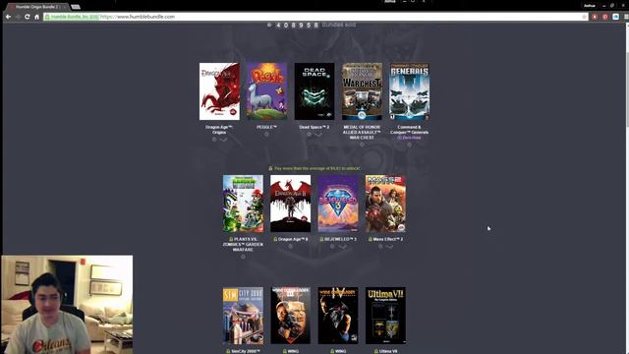Open the Chrome menu button

[x=626, y=17]
